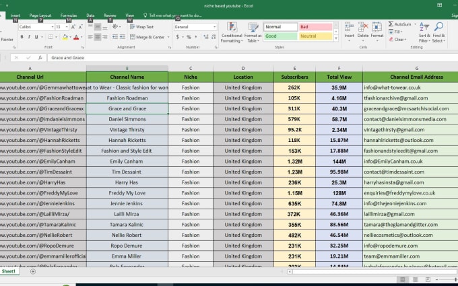Image resolution: width=458 pixels, height=286 pixels.
Task: Expand the Merge & Center dropdown arrow
Action: click(168, 37)
